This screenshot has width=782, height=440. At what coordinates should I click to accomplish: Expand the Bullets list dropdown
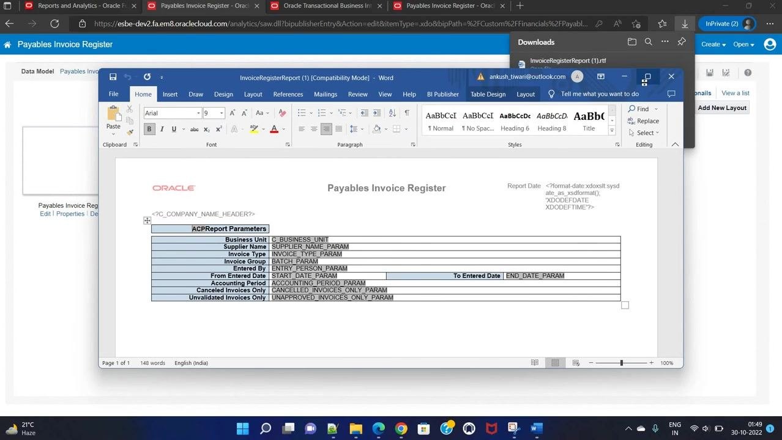point(311,113)
